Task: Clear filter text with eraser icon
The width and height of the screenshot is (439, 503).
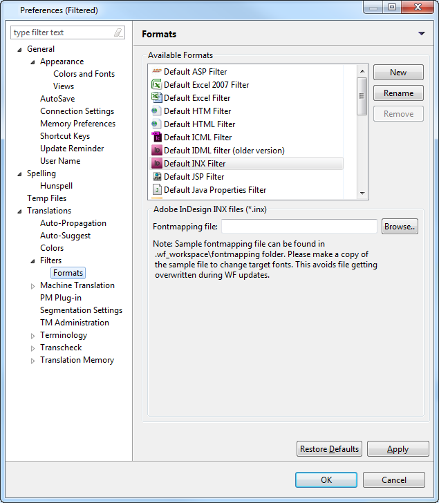Action: click(118, 32)
